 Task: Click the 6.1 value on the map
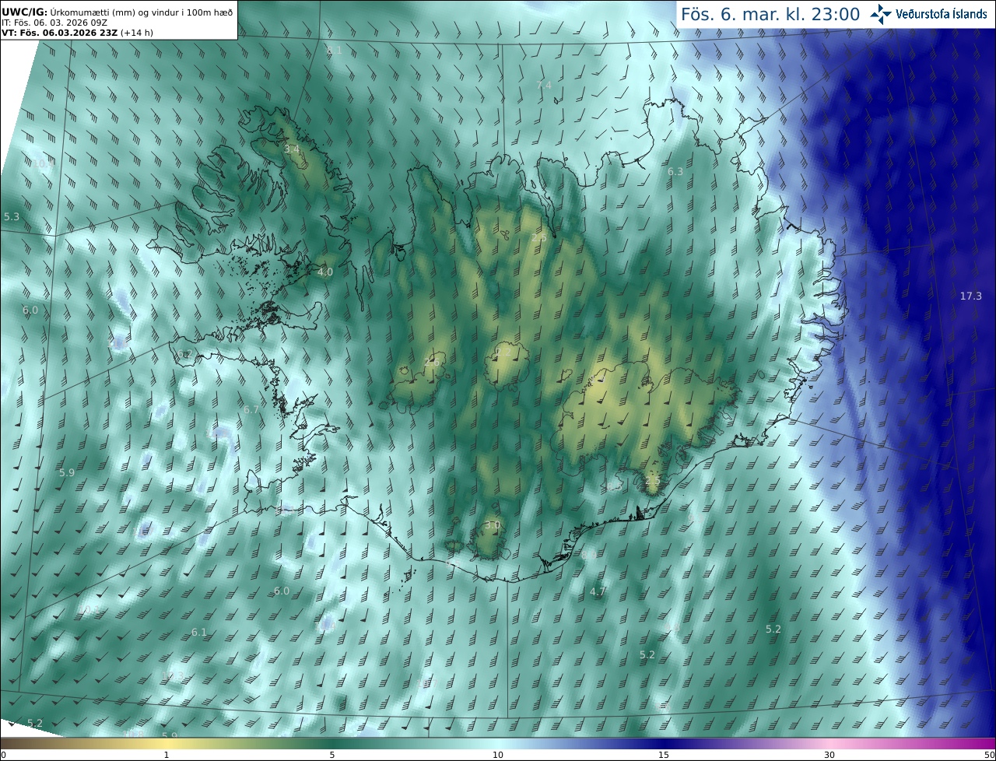click(x=199, y=632)
